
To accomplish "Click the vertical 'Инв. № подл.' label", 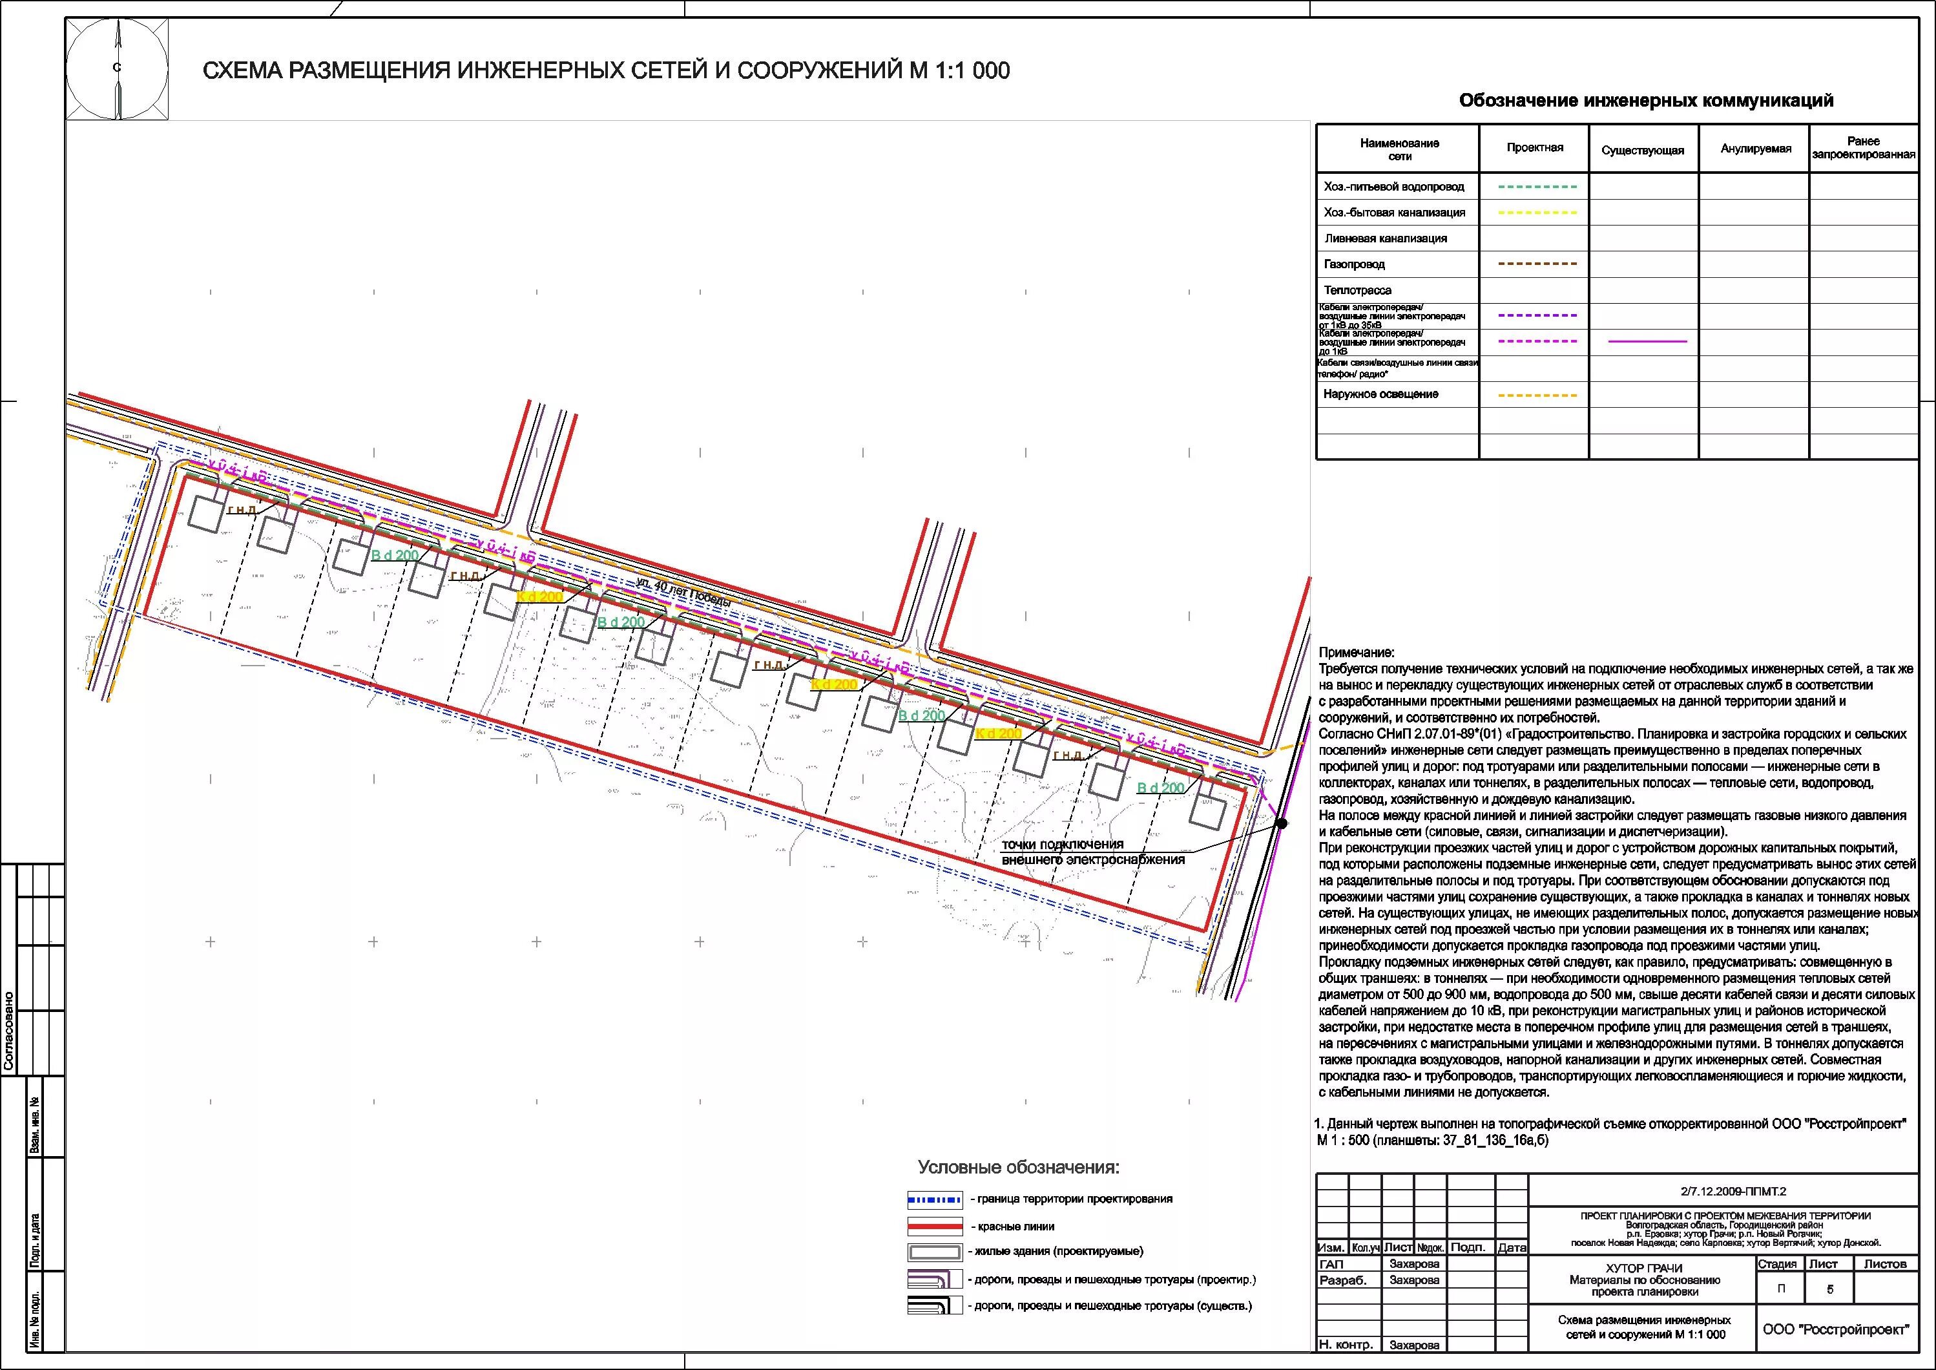I will pyautogui.click(x=35, y=1320).
